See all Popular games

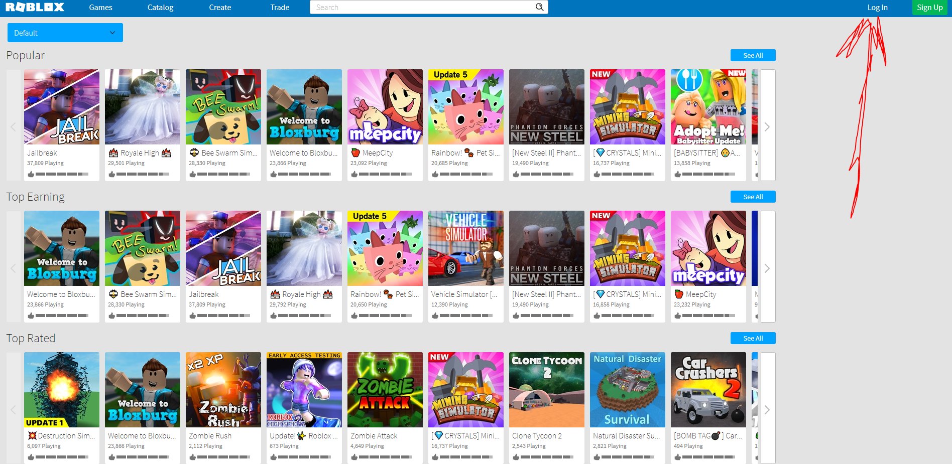pos(753,55)
